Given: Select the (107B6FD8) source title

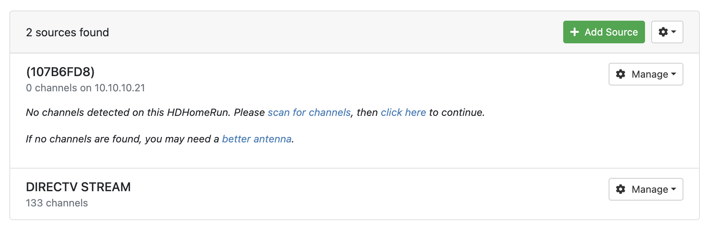Looking at the screenshot, I should (x=60, y=72).
